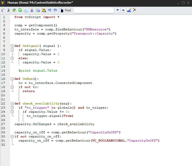
Task: Redo the last undone edit
Action: click(x=55, y=10)
